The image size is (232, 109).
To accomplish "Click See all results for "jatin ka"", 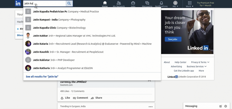I will click(42, 77).
